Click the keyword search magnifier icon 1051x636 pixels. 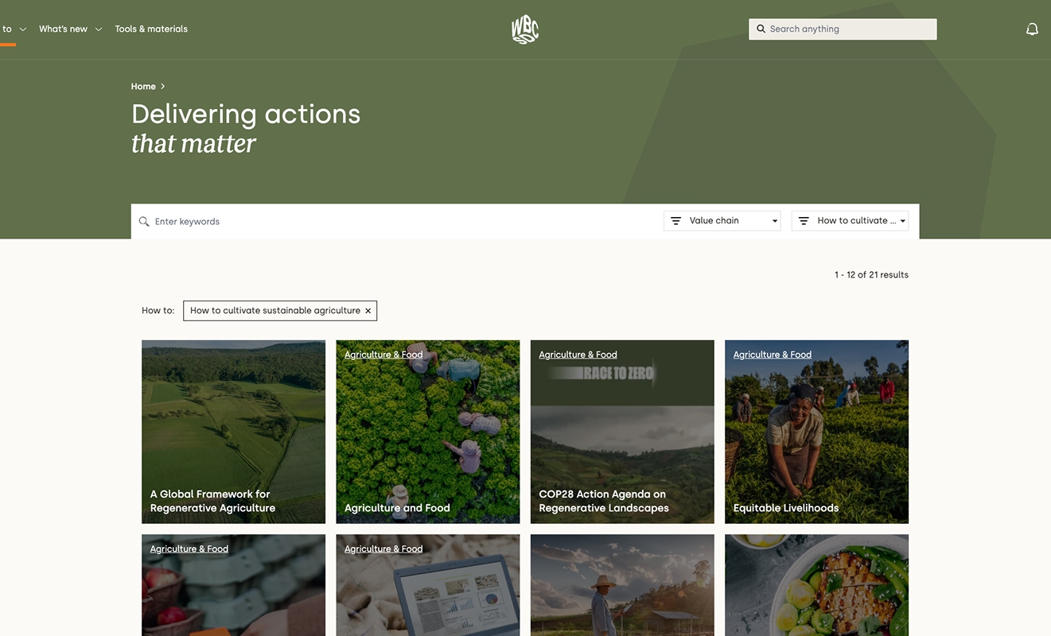144,222
